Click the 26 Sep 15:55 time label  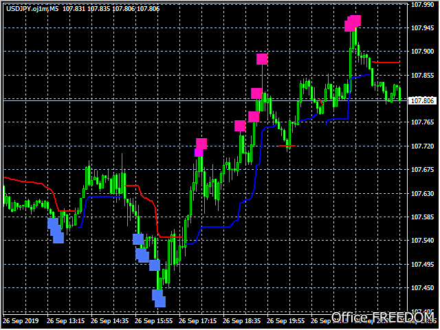click(x=154, y=321)
